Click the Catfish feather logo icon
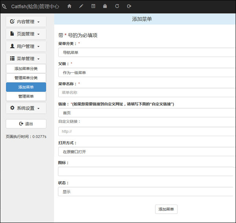 [x=5, y=6]
